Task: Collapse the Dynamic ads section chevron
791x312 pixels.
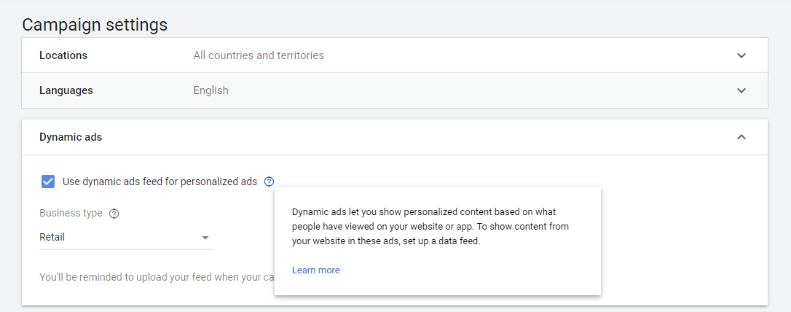Action: (x=741, y=137)
